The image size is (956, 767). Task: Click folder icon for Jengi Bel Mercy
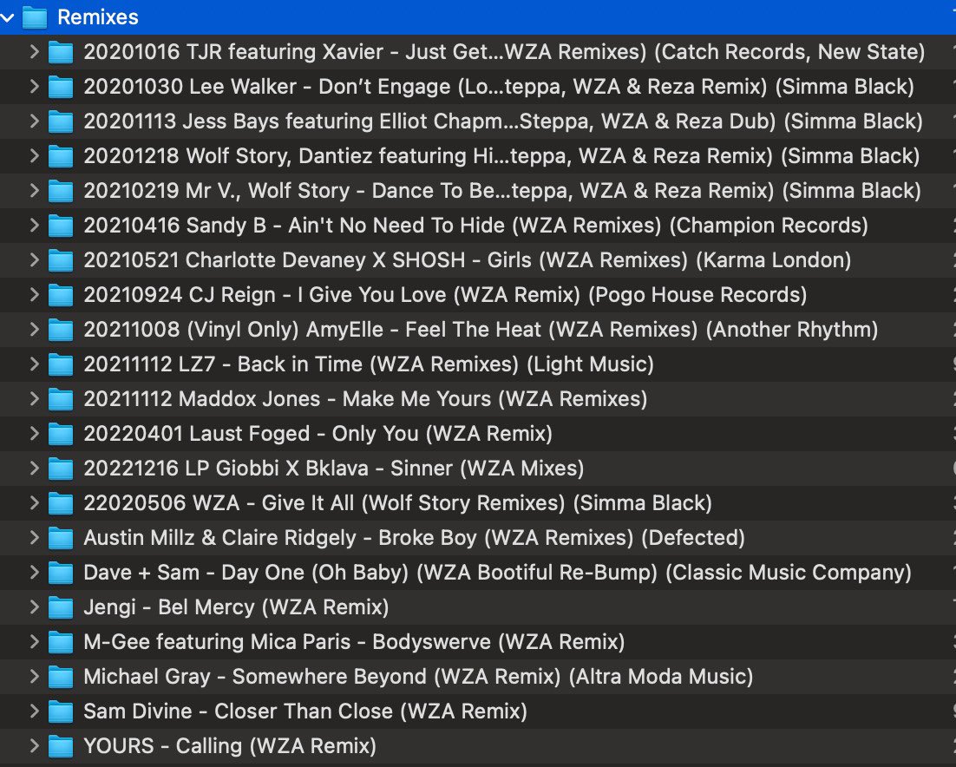point(61,608)
